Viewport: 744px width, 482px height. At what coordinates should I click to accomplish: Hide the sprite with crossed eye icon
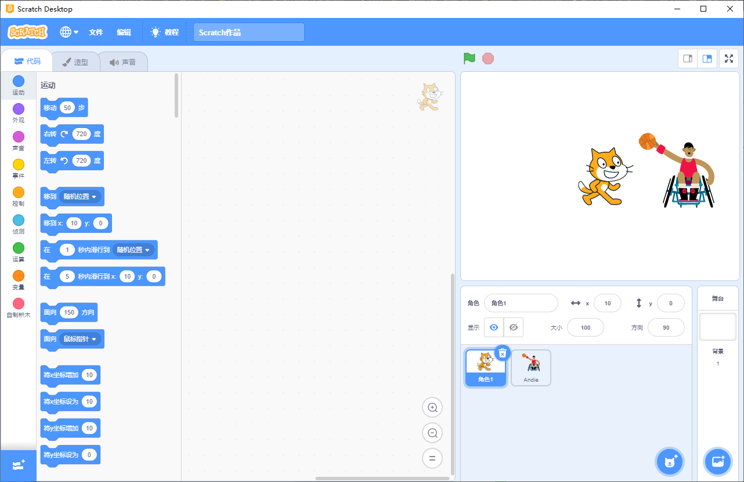(x=514, y=327)
